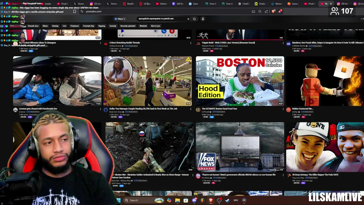Select the Mixes filter chip
Viewport: 364px width, 205px height.
pos(45,26)
